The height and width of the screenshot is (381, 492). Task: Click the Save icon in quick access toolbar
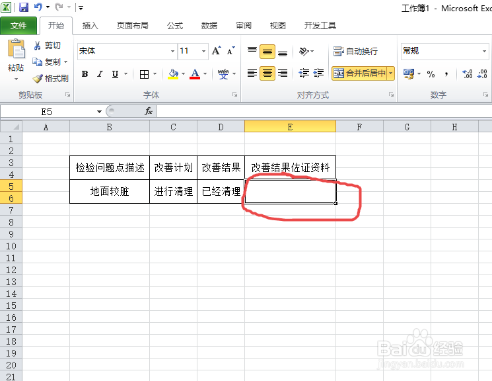click(x=24, y=7)
